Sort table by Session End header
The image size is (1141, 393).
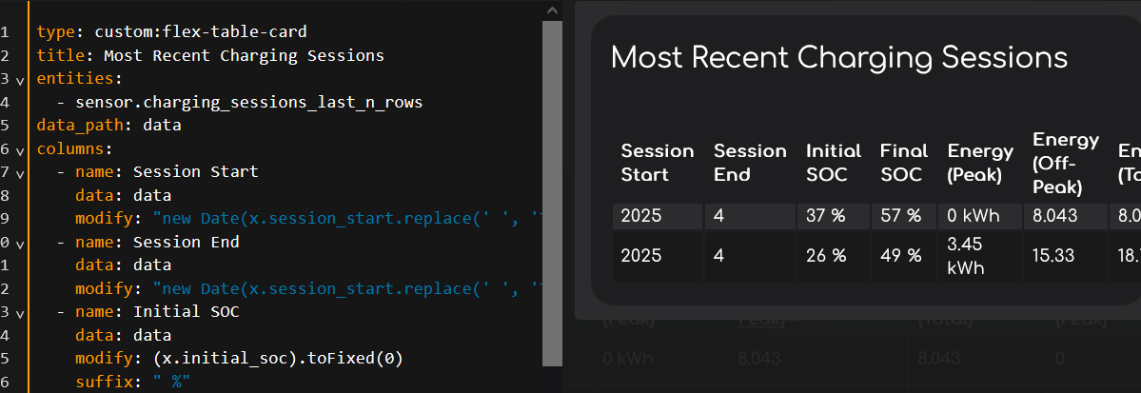click(750, 163)
